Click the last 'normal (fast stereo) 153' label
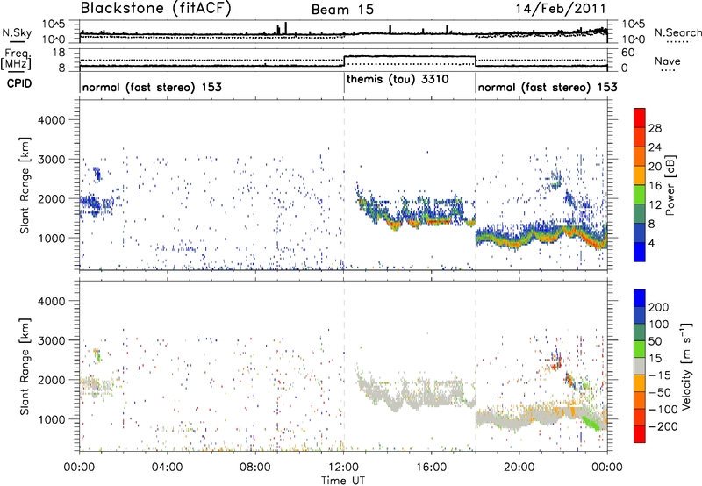This screenshot has height=486, width=702. [548, 87]
